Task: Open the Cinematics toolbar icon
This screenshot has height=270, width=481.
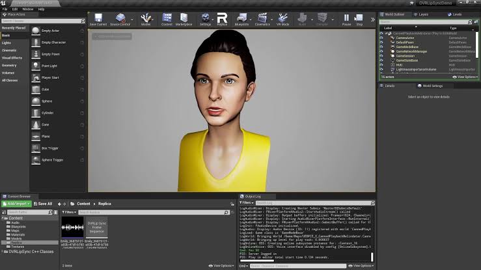Action: (x=262, y=18)
